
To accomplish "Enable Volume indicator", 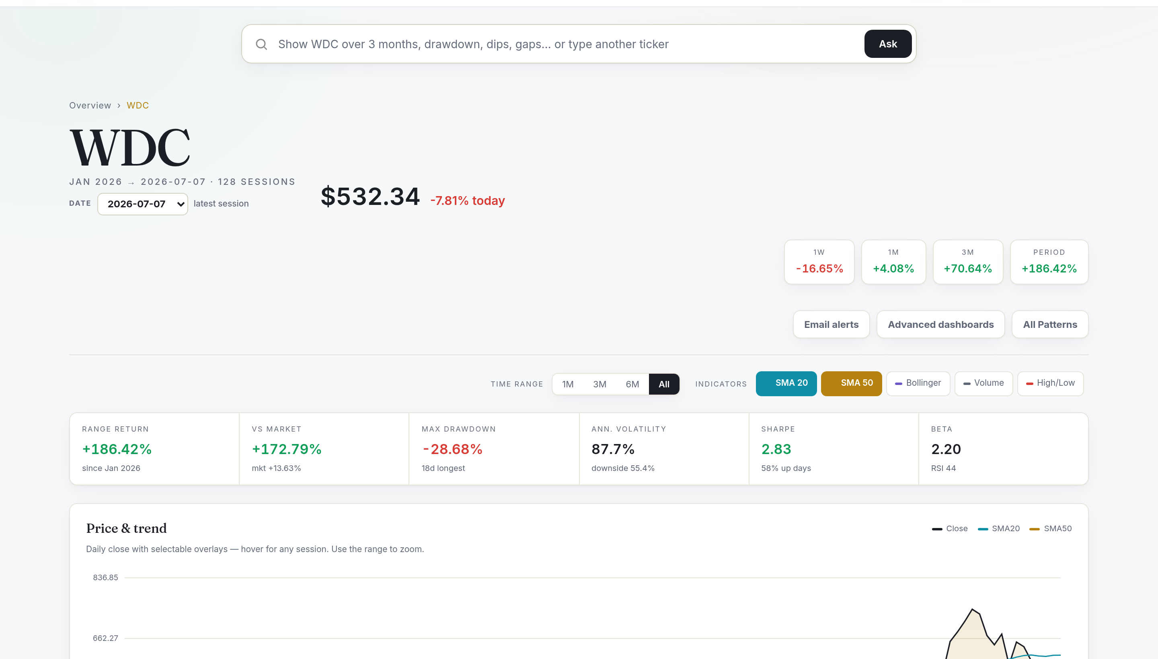I will 983,383.
